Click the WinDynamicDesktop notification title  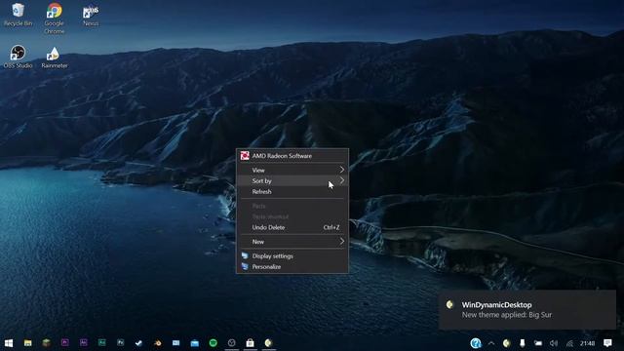[x=496, y=305]
